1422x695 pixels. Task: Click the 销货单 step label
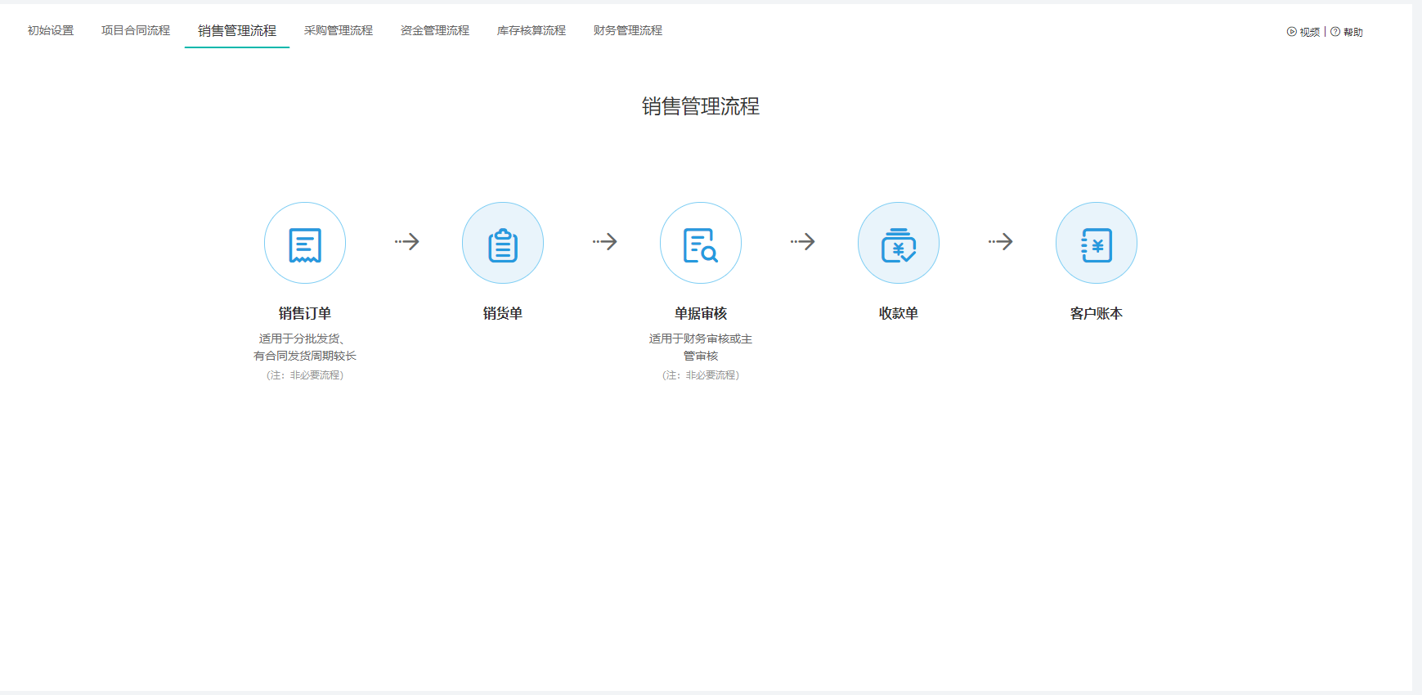[503, 313]
